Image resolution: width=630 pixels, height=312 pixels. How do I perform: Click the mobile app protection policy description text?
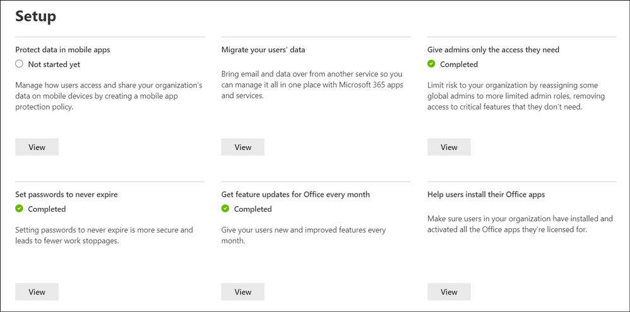pos(108,96)
